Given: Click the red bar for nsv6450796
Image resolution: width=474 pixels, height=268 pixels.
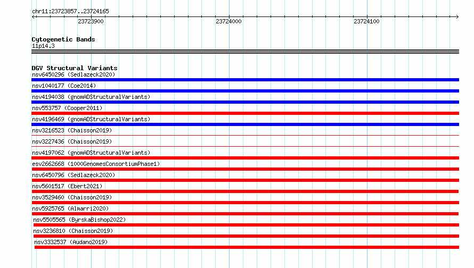Looking at the screenshot, I should tap(245, 180).
